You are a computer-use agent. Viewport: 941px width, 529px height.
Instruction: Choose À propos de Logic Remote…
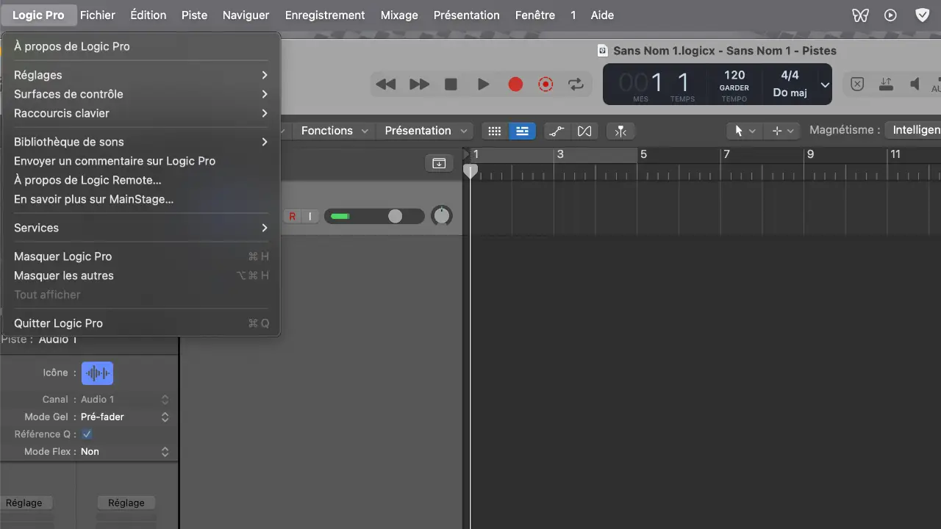click(141, 180)
